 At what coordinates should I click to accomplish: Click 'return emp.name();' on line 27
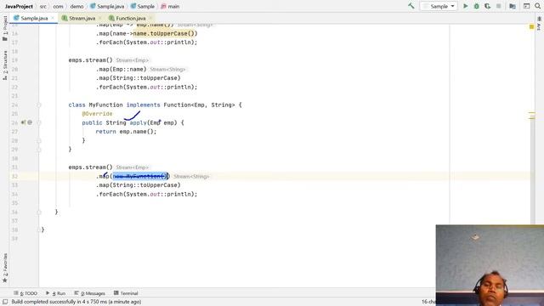coord(126,132)
